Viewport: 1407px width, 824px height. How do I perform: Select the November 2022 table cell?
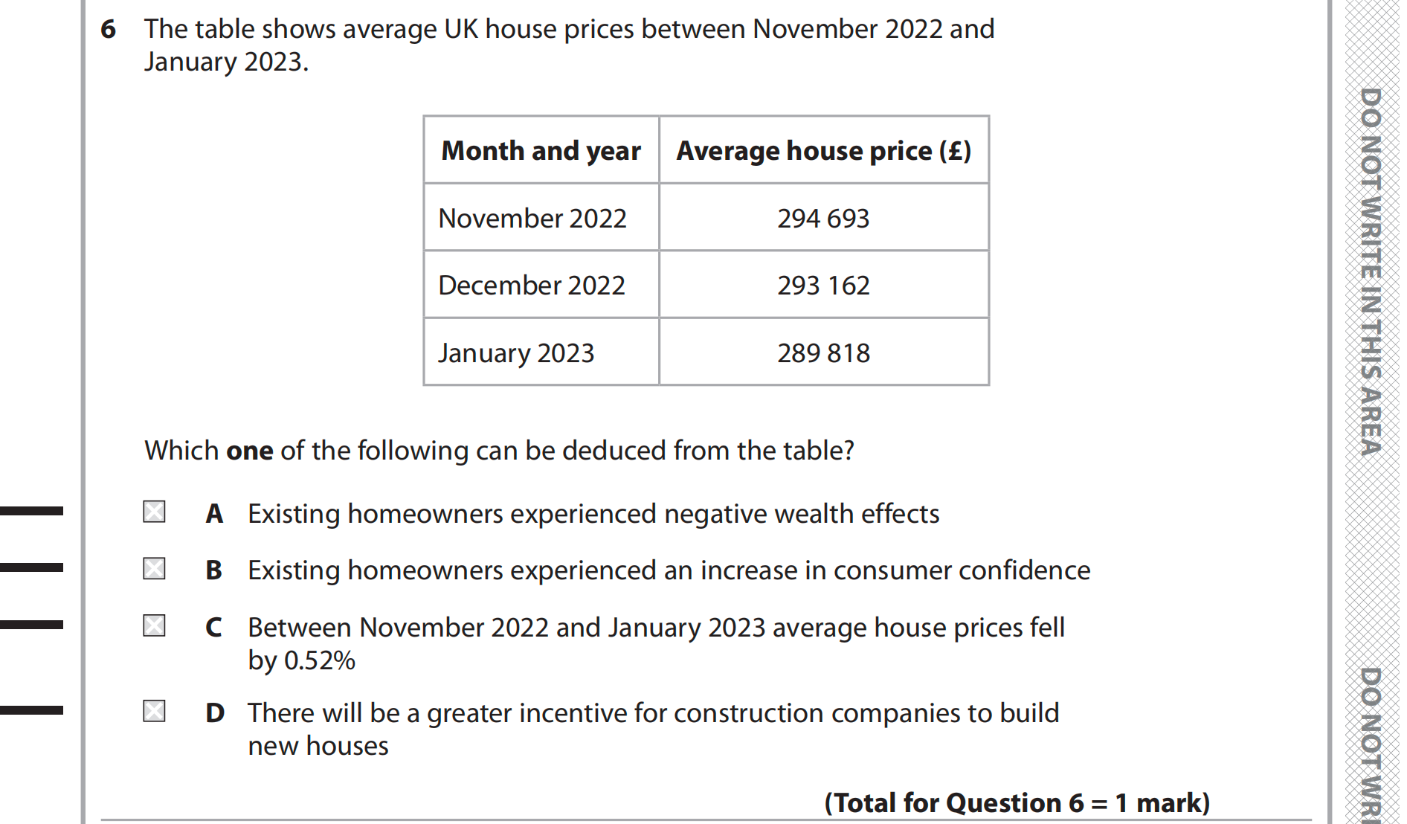[532, 219]
